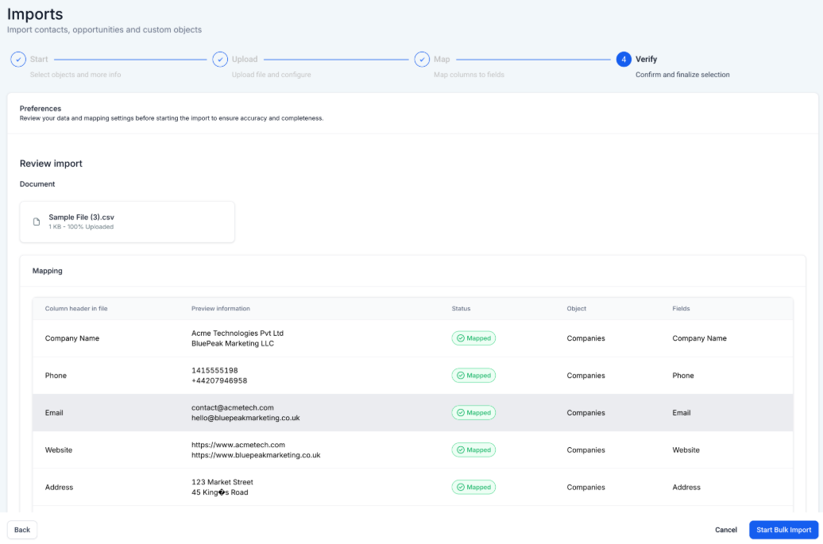Click the Map step checkmark icon
The width and height of the screenshot is (823, 544).
click(422, 60)
